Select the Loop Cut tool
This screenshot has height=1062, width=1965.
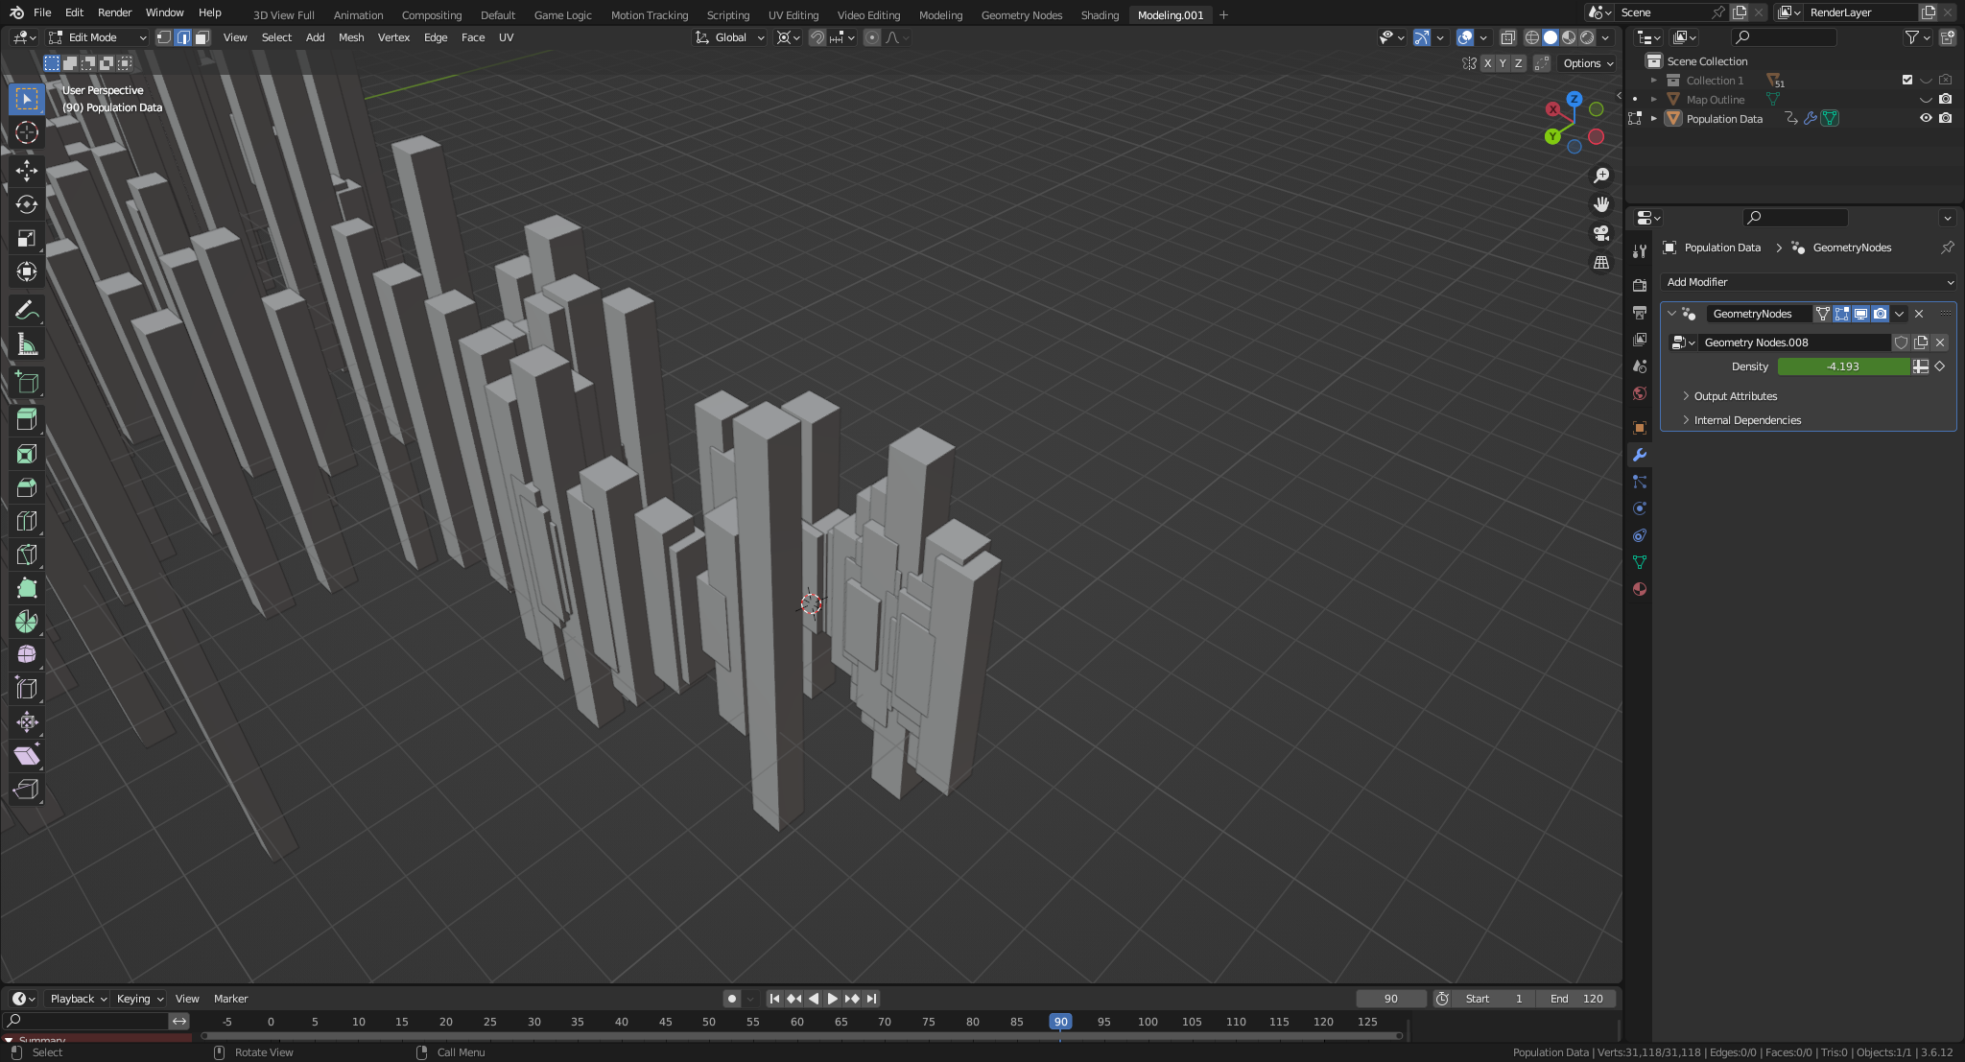pos(26,521)
